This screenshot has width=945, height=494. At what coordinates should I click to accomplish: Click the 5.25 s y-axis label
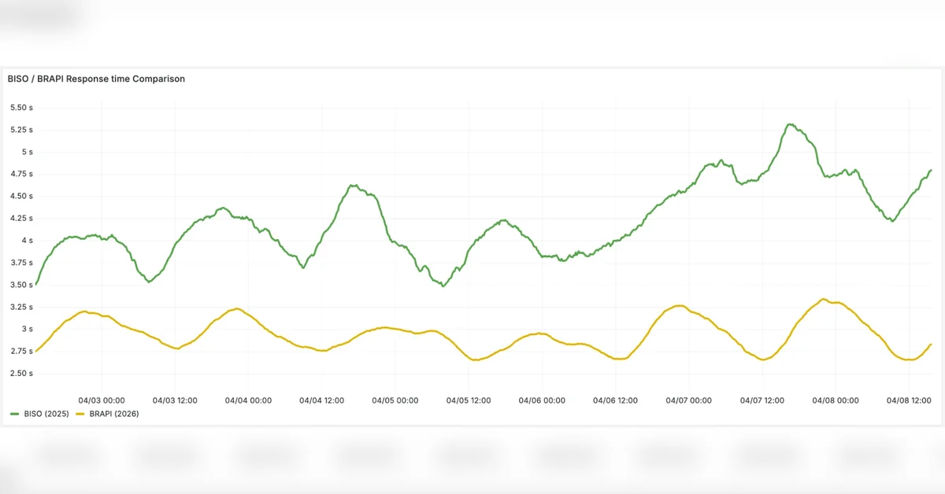(21, 129)
